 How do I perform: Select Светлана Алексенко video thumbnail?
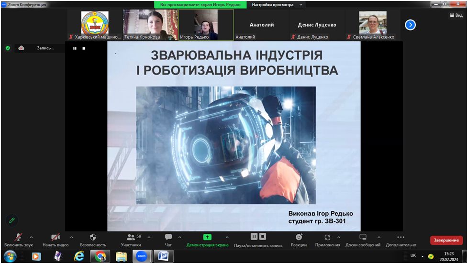pos(372,25)
